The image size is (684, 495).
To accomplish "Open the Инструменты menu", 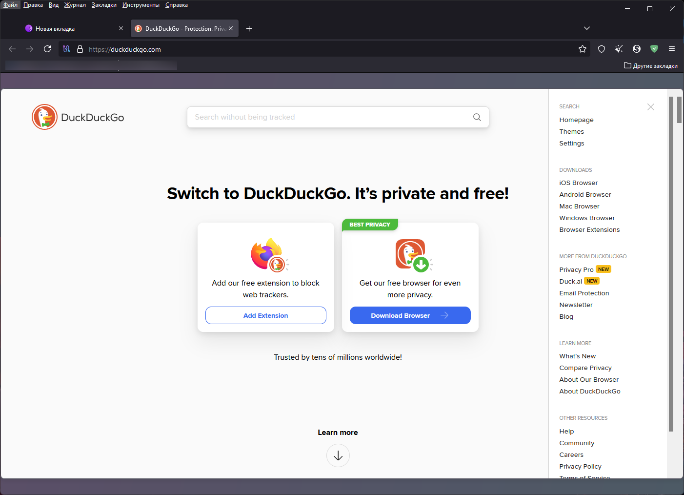I will pos(141,5).
